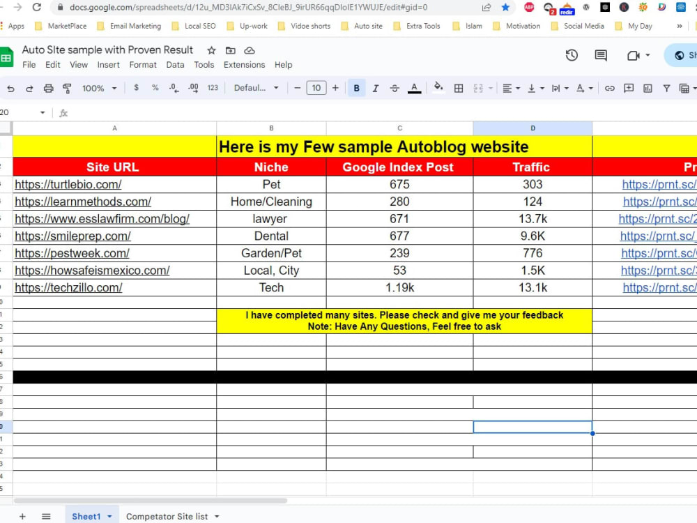Open the learnmethods.com link
This screenshot has height=523, width=697.
83,202
